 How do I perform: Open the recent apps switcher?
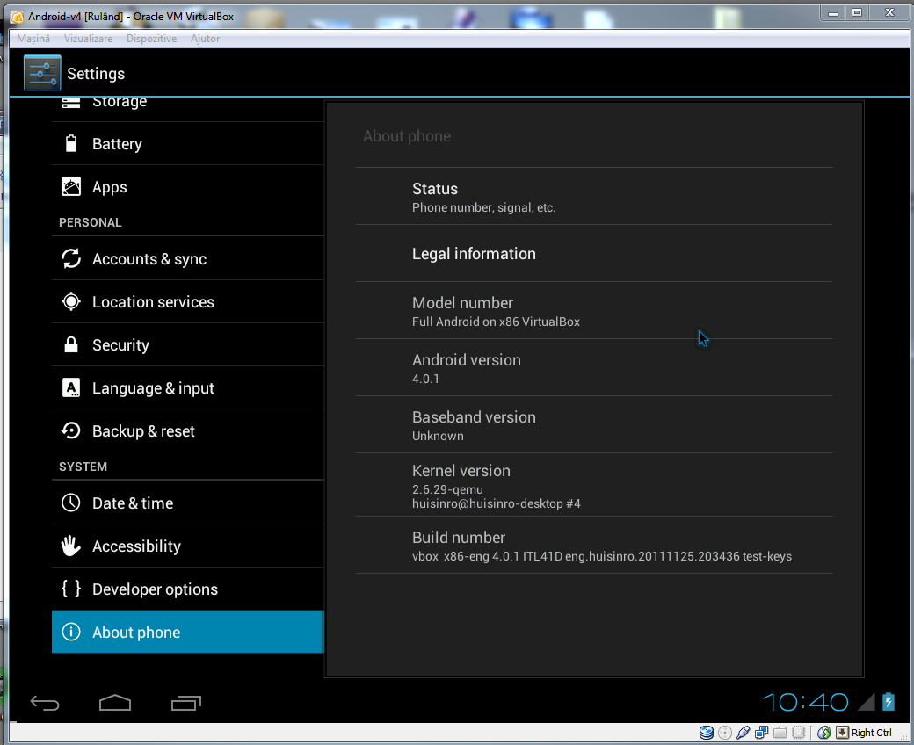click(186, 703)
